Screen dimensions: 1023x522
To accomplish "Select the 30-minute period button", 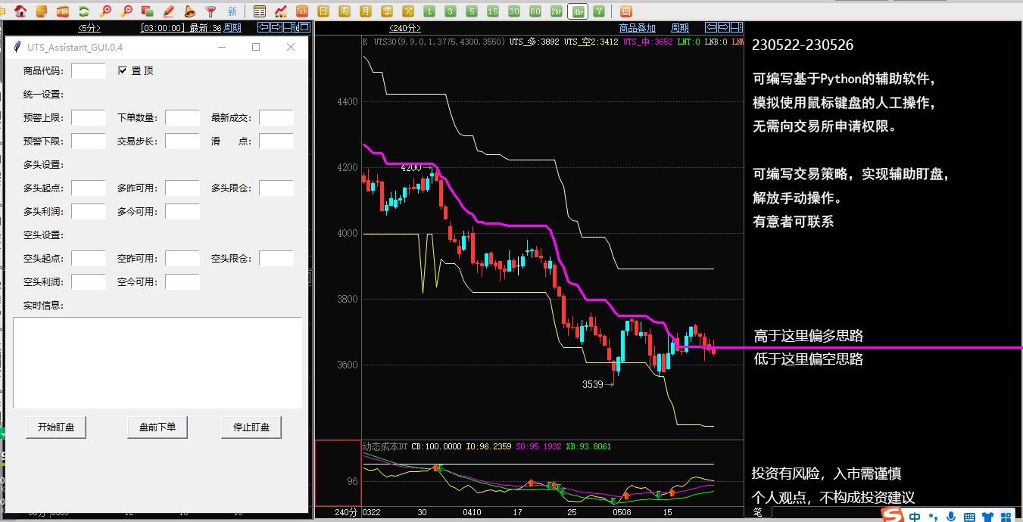I will pyautogui.click(x=514, y=11).
